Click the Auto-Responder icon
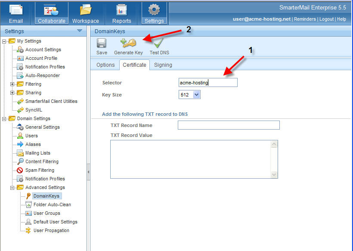353x251 pixels. [x=20, y=75]
